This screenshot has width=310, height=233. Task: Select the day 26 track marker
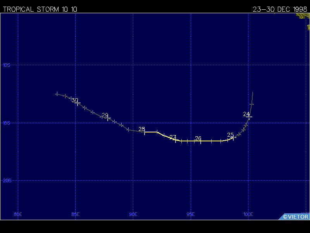201,141
